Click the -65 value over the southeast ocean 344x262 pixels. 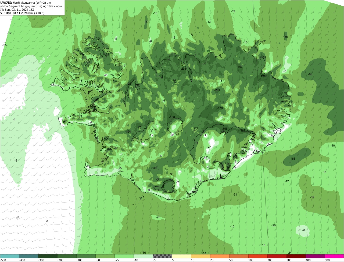[293, 159]
